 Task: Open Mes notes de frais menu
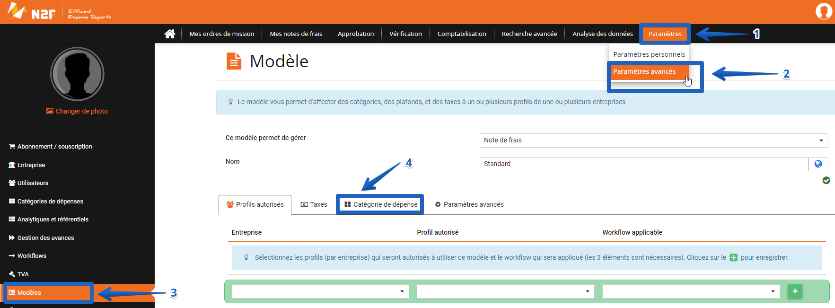coord(296,34)
